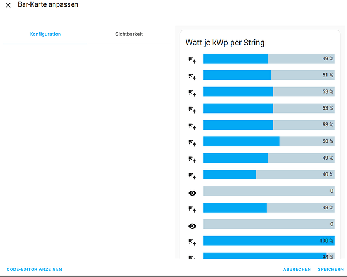The height and width of the screenshot is (277, 347).
Task: Click the solar icon beside the 100 % bar
Action: [x=192, y=242]
